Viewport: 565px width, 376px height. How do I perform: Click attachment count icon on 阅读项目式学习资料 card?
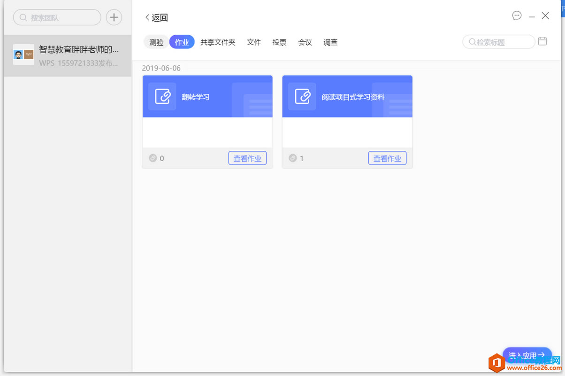pyautogui.click(x=293, y=158)
